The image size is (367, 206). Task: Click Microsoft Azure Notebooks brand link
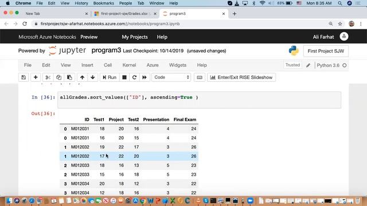[47, 37]
